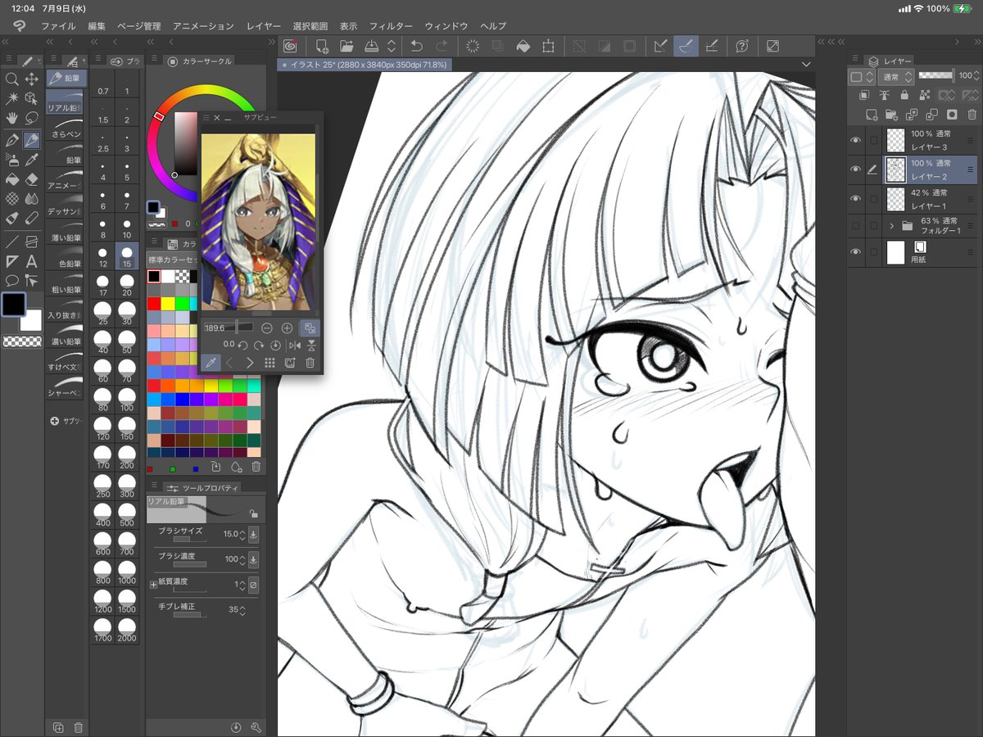Click the Fill icon in command bar

tap(523, 47)
